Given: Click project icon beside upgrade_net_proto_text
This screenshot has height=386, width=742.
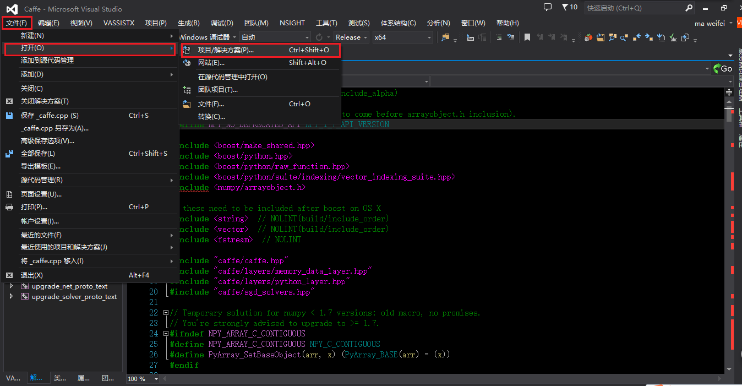Looking at the screenshot, I should (25, 286).
